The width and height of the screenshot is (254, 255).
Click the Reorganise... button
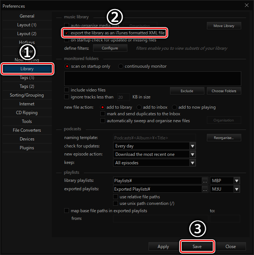(224, 138)
